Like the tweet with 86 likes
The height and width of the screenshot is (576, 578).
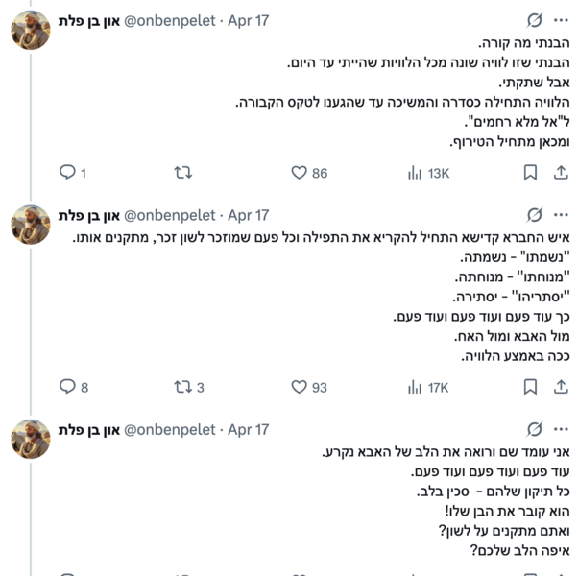point(309,173)
